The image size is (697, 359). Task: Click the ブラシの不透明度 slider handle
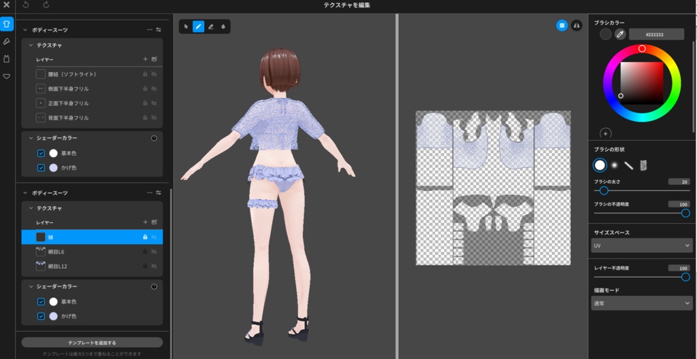pos(685,213)
